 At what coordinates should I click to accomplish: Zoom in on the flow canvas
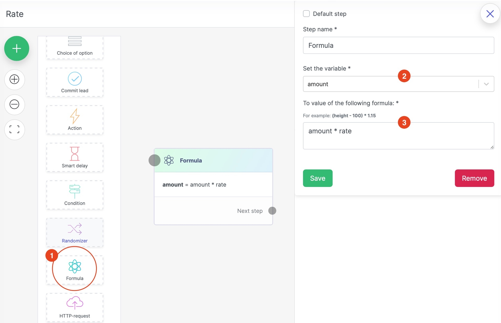click(14, 79)
